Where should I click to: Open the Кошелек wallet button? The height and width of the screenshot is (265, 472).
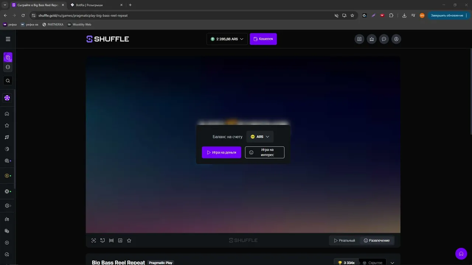(x=263, y=39)
